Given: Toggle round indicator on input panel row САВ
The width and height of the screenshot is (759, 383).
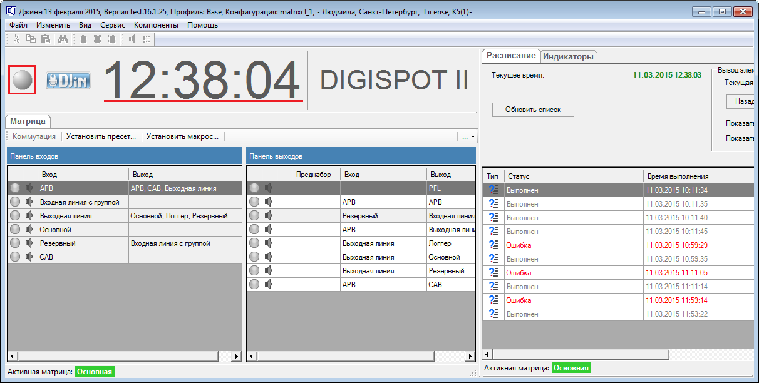Looking at the screenshot, I should [x=15, y=257].
